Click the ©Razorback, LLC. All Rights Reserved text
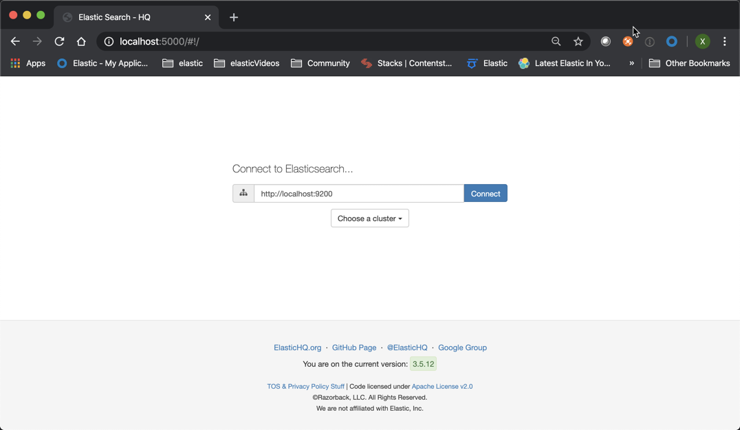The width and height of the screenshot is (740, 430). click(370, 398)
